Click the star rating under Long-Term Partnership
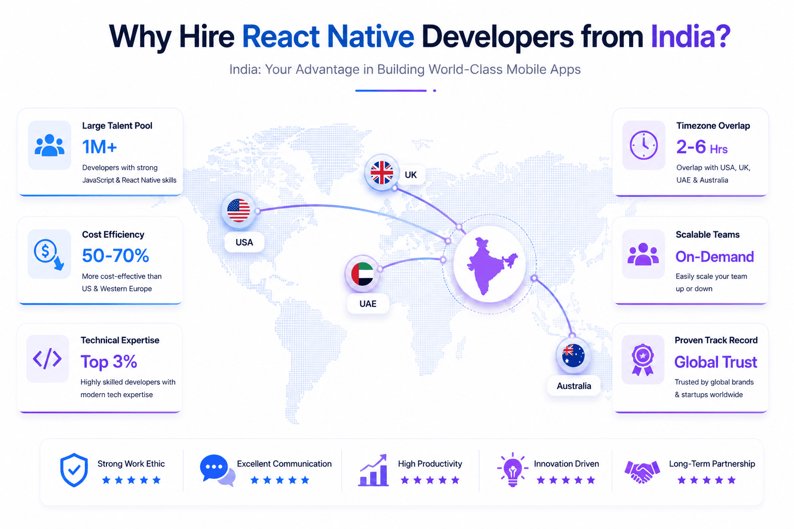794x529 pixels. pyautogui.click(x=707, y=480)
